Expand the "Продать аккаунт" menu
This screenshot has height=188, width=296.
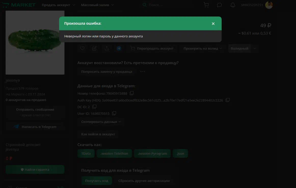(58, 5)
